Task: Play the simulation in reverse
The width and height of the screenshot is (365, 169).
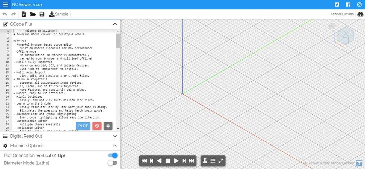Action: pos(159,161)
